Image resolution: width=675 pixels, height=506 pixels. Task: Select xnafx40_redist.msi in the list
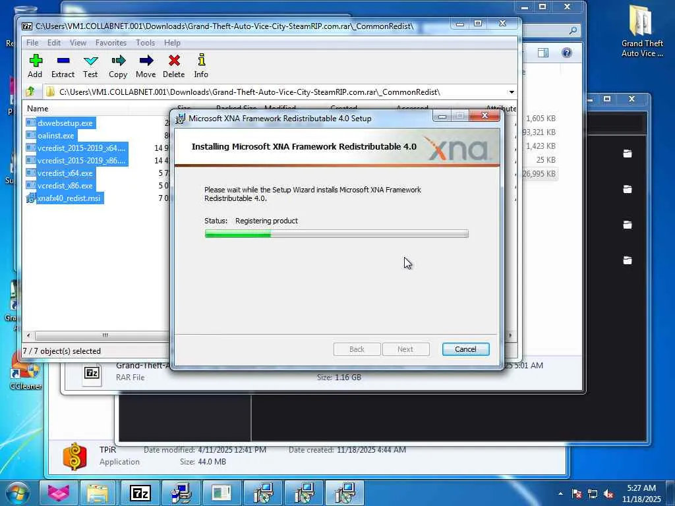[x=69, y=198]
